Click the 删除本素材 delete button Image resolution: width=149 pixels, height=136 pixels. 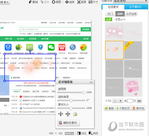pos(69,123)
